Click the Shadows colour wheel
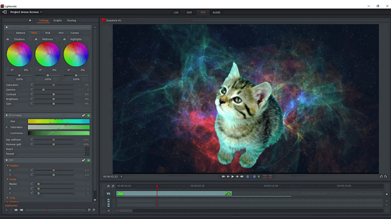The image size is (391, 219). coord(19,54)
